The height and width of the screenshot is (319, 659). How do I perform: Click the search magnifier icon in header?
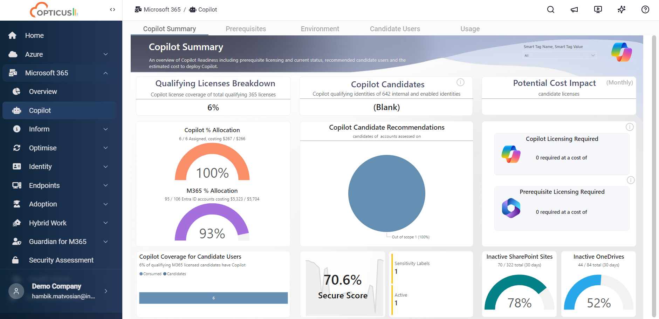pyautogui.click(x=551, y=9)
